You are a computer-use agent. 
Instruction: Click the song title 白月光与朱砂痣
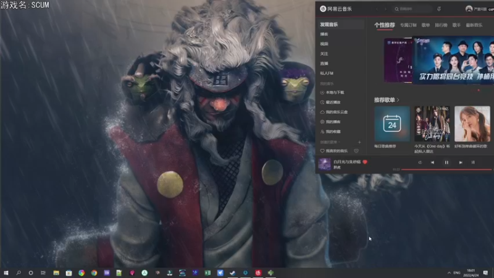pyautogui.click(x=347, y=162)
